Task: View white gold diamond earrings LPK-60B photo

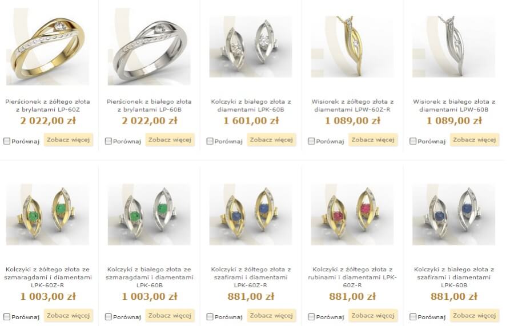Action: (251, 46)
